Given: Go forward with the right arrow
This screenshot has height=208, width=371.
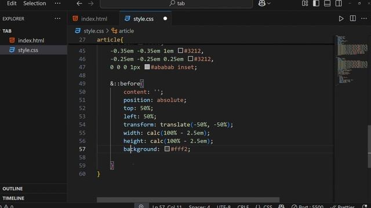Looking at the screenshot, I should click(91, 3).
